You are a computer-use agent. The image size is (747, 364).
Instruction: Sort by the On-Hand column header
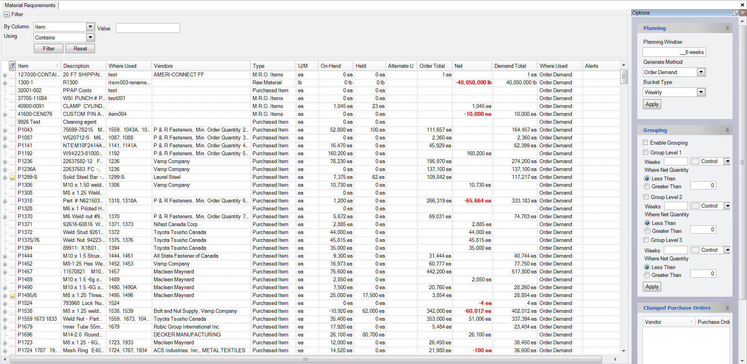pyautogui.click(x=336, y=66)
